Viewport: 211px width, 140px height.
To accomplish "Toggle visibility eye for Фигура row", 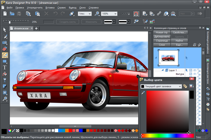I will 195,74.
